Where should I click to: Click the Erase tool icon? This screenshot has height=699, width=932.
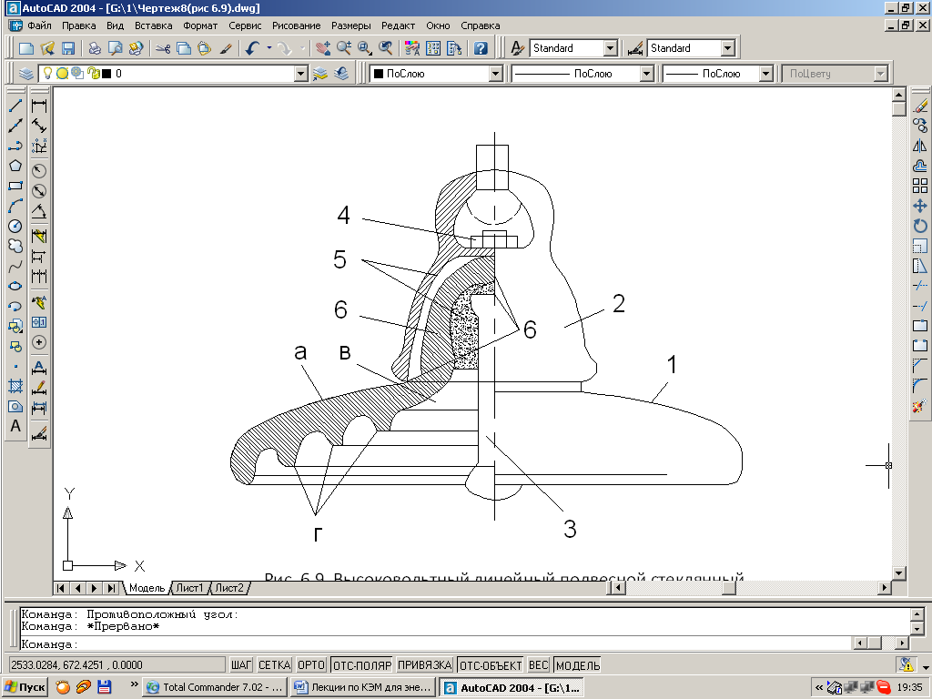tap(920, 106)
